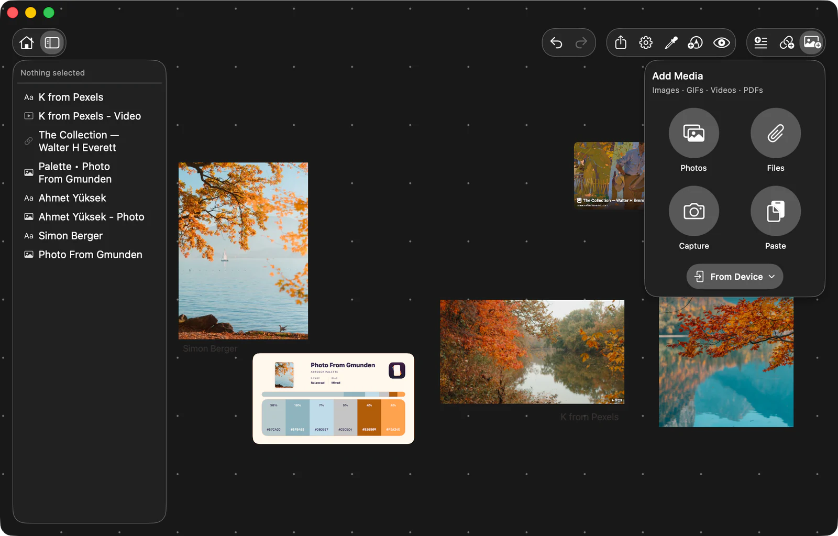Toggle the sidebar panel button
The height and width of the screenshot is (536, 838).
tap(52, 42)
